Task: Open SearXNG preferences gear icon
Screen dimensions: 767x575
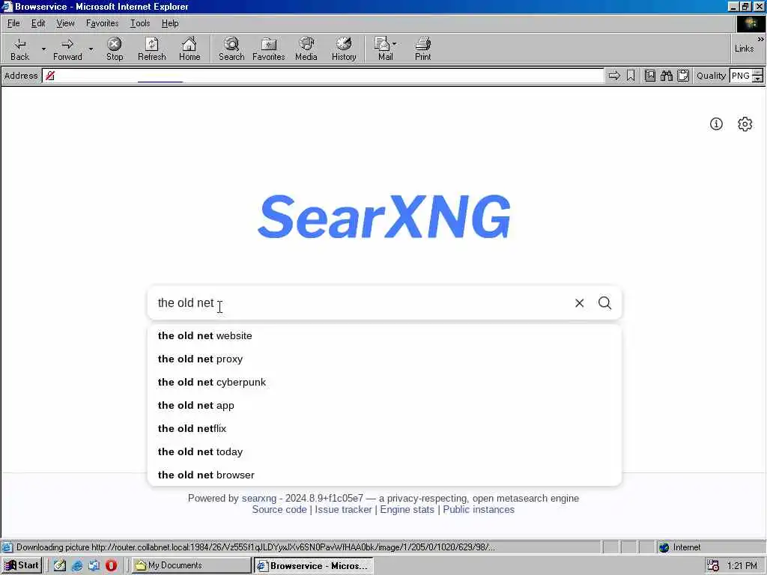Action: (x=745, y=124)
